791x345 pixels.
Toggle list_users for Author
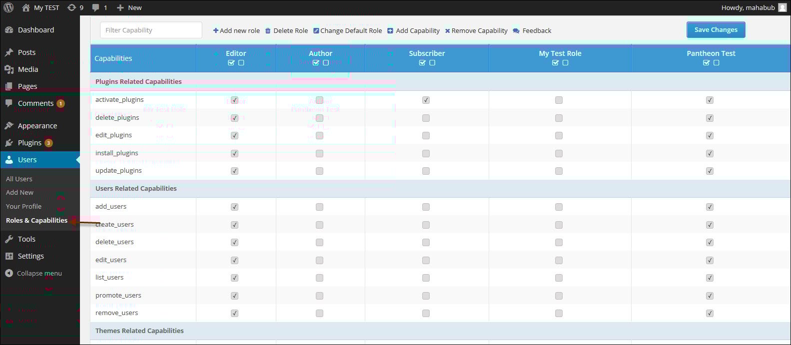pyautogui.click(x=319, y=278)
